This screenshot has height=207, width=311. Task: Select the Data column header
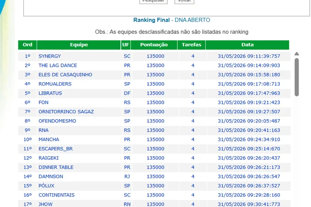[247, 45]
